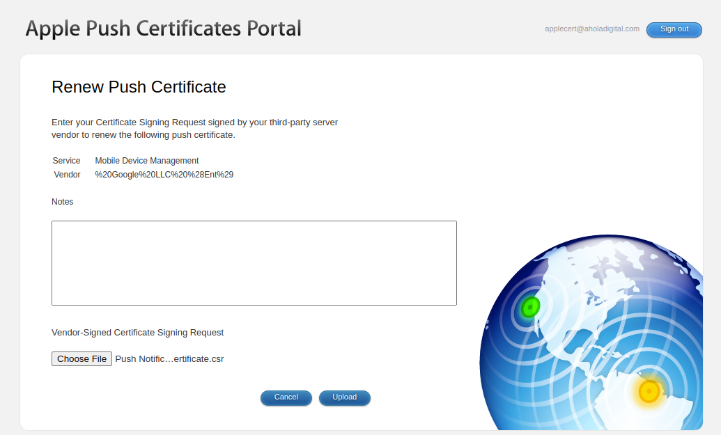Cancel the certificate renewal
The width and height of the screenshot is (721, 435).
point(286,397)
